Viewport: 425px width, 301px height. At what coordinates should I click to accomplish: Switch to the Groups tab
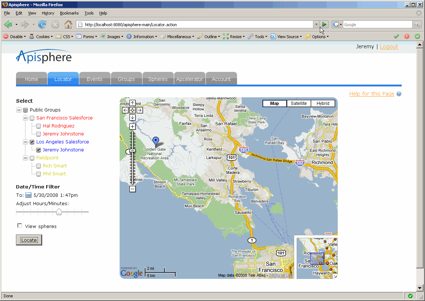point(126,79)
